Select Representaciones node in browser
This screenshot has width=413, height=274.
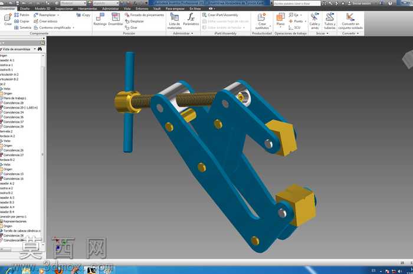click(14, 221)
